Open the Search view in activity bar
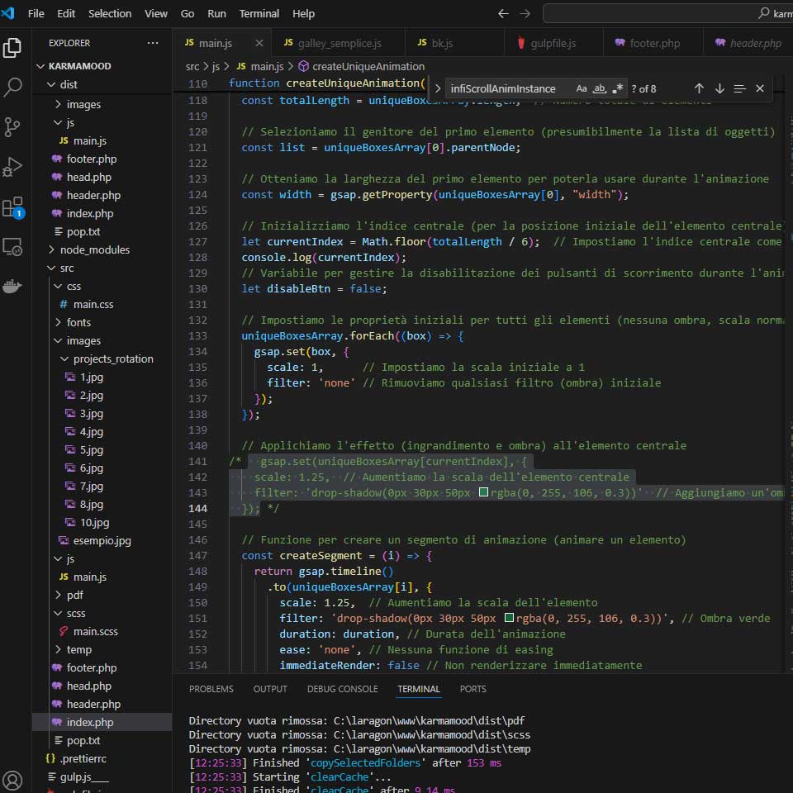The height and width of the screenshot is (793, 793). [x=12, y=87]
